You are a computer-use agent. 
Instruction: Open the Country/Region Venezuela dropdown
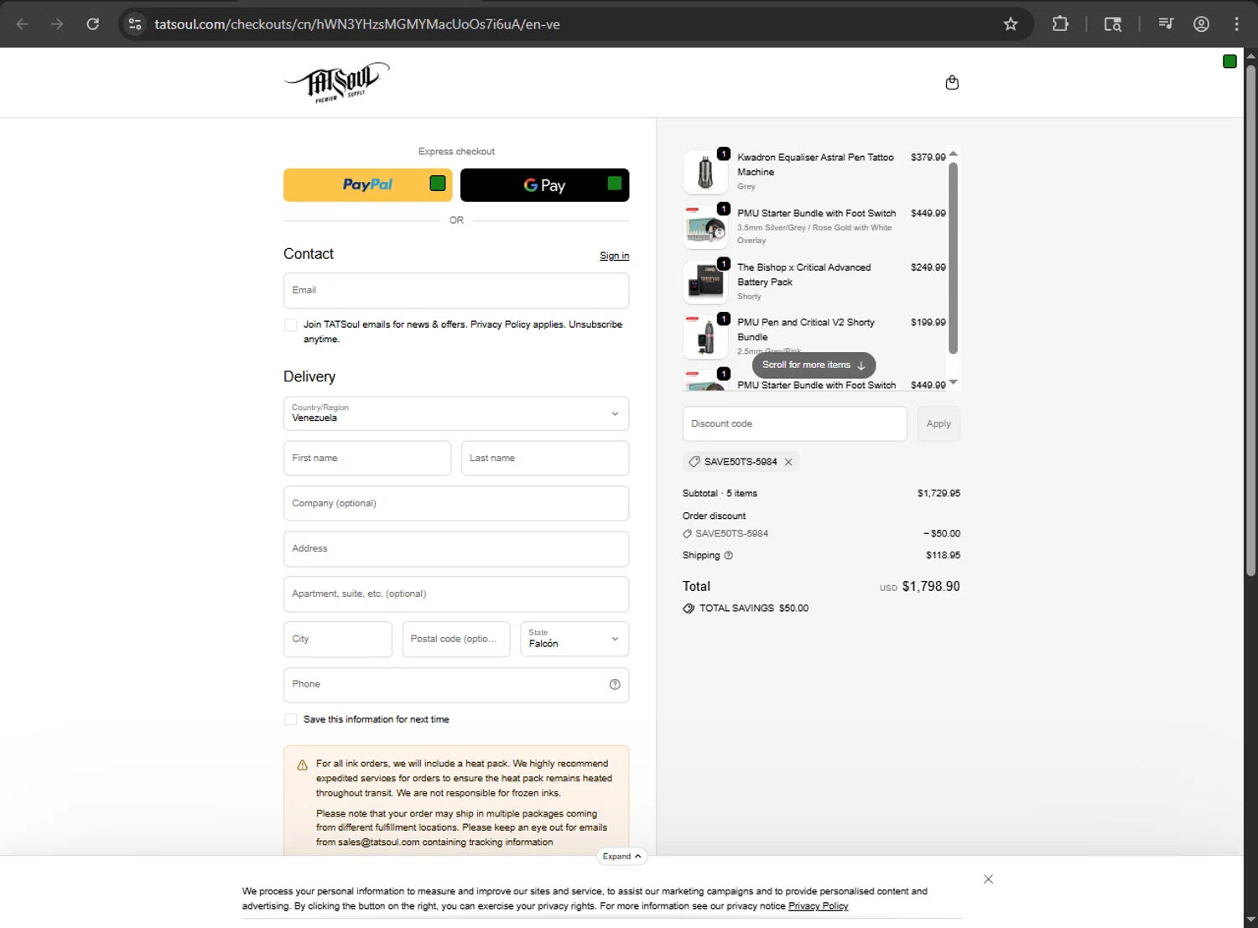456,413
